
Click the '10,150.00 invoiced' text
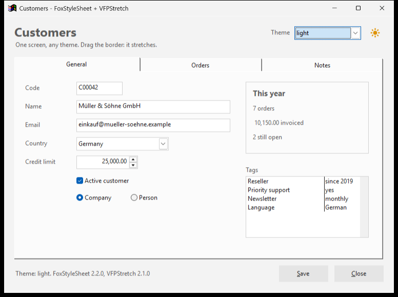point(279,123)
